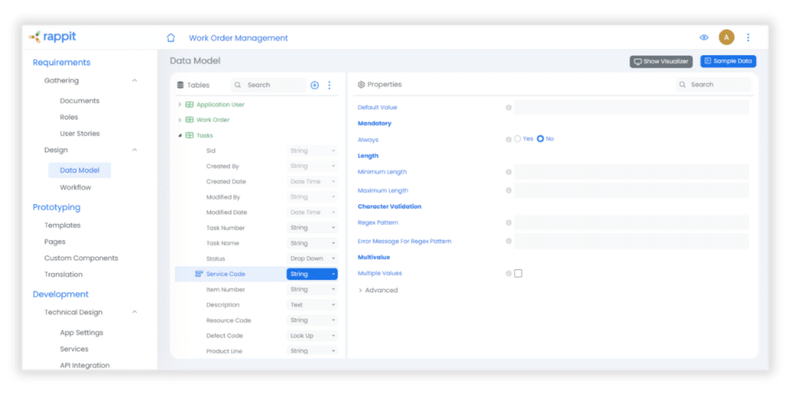Click the Tables search field
Image resolution: width=791 pixels, height=395 pixels.
274,85
